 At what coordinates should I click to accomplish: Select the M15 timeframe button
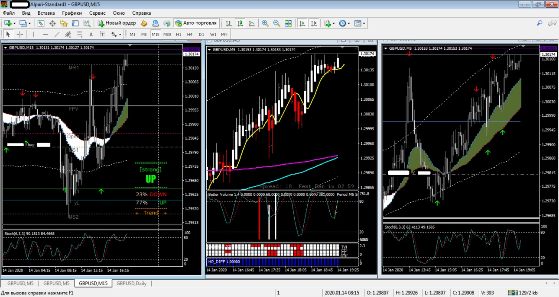[x=156, y=34]
